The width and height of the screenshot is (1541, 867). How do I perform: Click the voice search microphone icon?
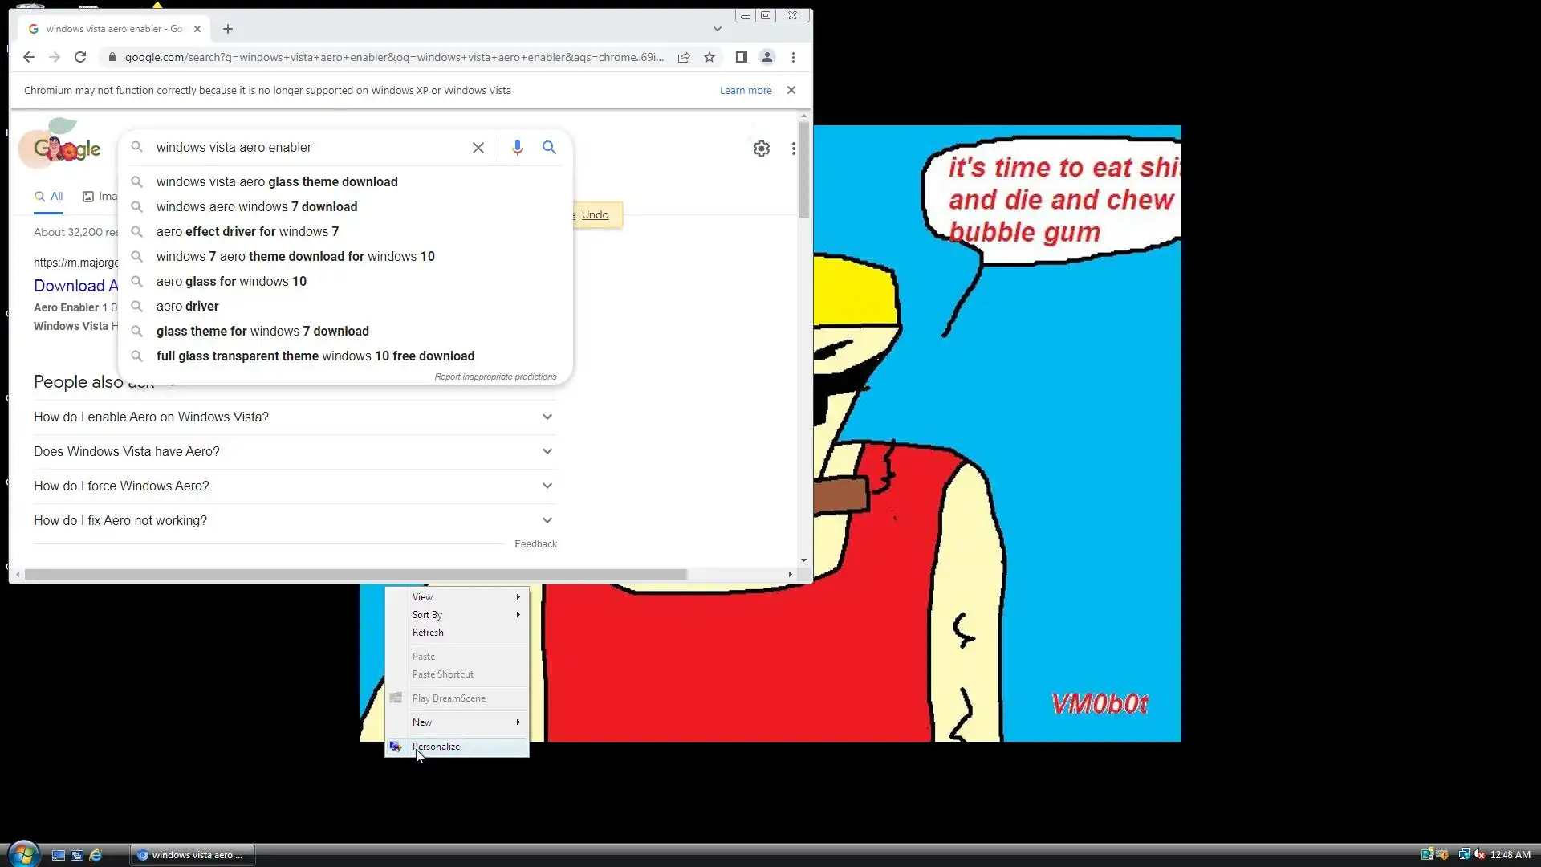click(518, 148)
